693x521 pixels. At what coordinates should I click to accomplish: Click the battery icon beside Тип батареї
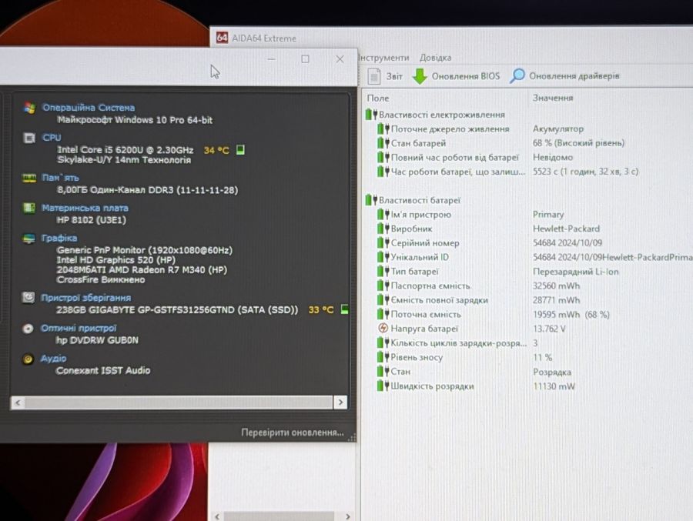[383, 272]
